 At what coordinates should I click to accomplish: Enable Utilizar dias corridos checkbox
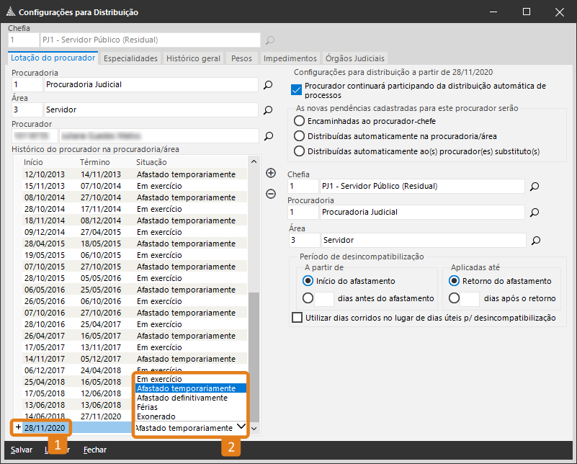point(297,318)
